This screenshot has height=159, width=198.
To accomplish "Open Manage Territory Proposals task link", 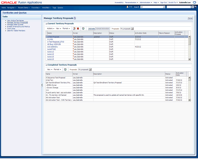I will click(17, 22).
